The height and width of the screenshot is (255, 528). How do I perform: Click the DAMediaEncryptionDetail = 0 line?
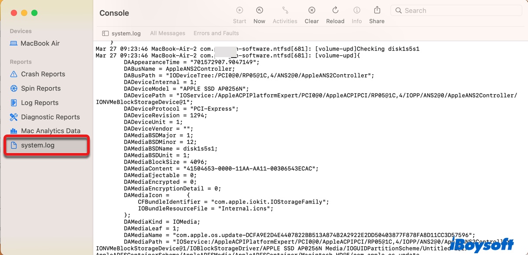point(172,188)
